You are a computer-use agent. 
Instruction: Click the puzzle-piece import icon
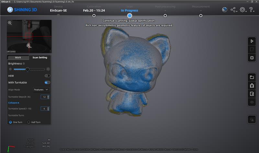pos(252,86)
